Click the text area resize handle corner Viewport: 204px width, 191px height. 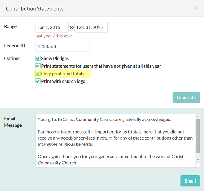click(199, 166)
